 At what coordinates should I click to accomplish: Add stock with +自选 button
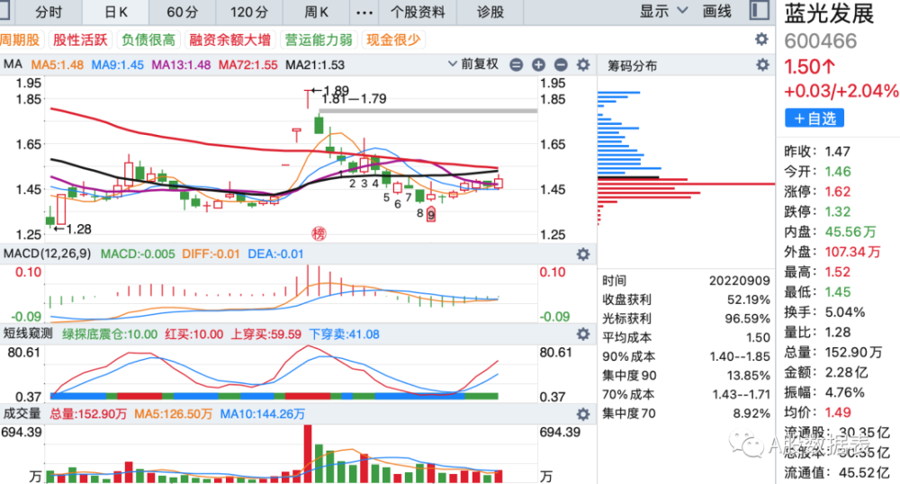814,119
